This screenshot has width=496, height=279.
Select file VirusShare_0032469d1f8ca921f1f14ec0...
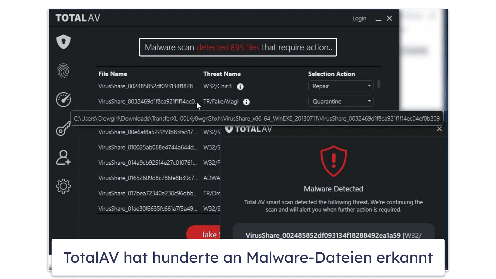148,101
